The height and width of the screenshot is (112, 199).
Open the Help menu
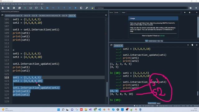pyautogui.click(x=42, y=4)
